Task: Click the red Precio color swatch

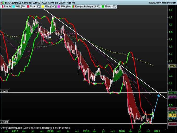Action: coord(3,7)
